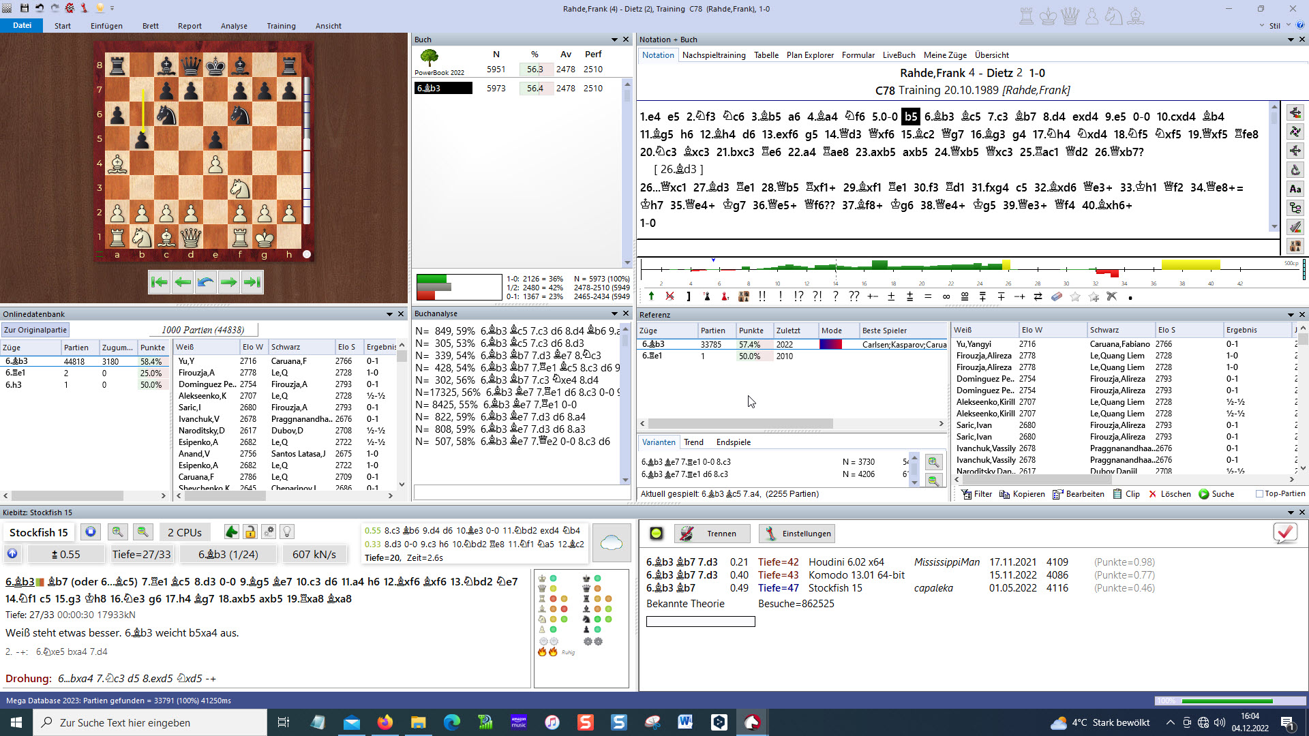This screenshot has width=1309, height=736.
Task: Open the Einfügen ribbon tab
Action: coord(106,26)
